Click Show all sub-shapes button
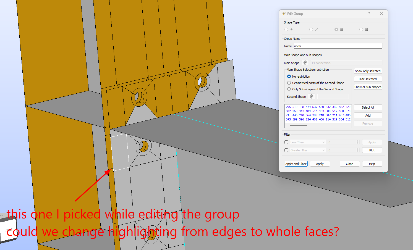This screenshot has width=413, height=250. pyautogui.click(x=368, y=87)
